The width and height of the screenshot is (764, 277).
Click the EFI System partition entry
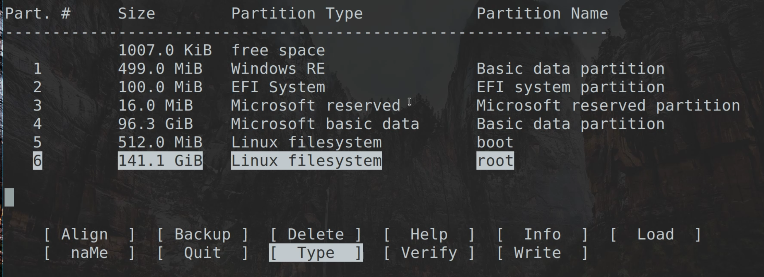(x=278, y=88)
